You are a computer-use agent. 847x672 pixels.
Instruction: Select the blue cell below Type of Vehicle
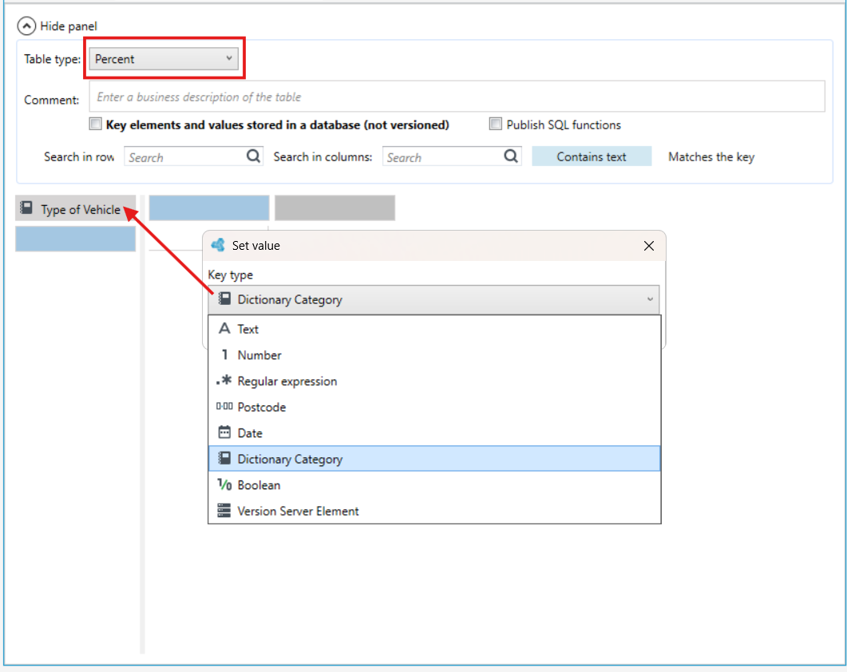pyautogui.click(x=76, y=239)
